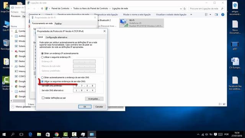Expand the Kaspersky process row
245x138 pixels.
point(12,51)
